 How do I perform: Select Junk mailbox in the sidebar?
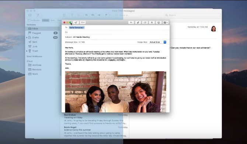coord(42,47)
